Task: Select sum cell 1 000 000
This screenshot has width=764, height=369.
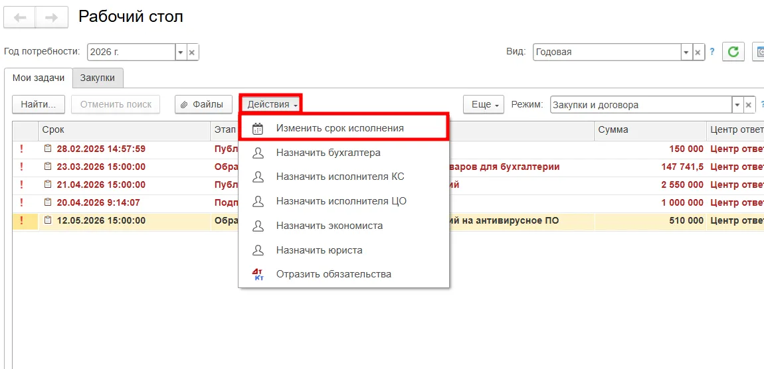Action: click(x=650, y=203)
